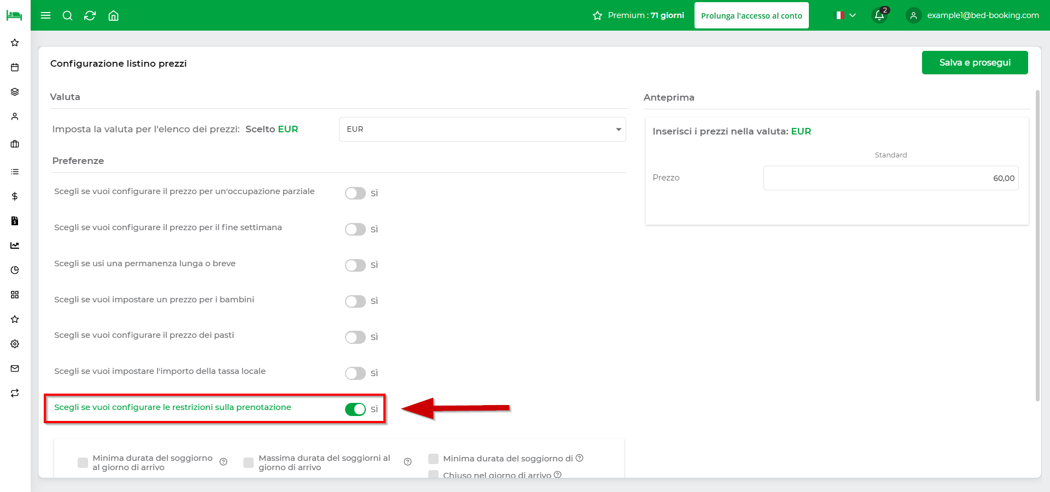The image size is (1050, 492).
Task: Check Minima durata del soggiorno al giorno di arrivo
Action: [x=83, y=462]
